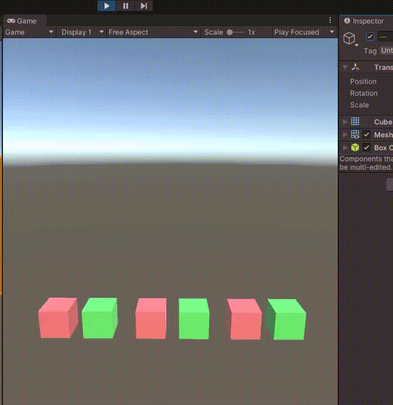Click the object name field in Inspector
Image resolution: width=393 pixels, height=405 pixels.
pos(386,36)
